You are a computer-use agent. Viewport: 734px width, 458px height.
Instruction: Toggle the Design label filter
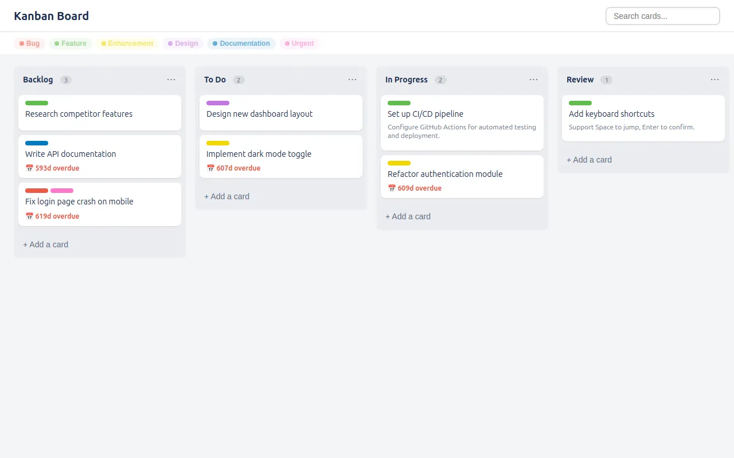183,44
